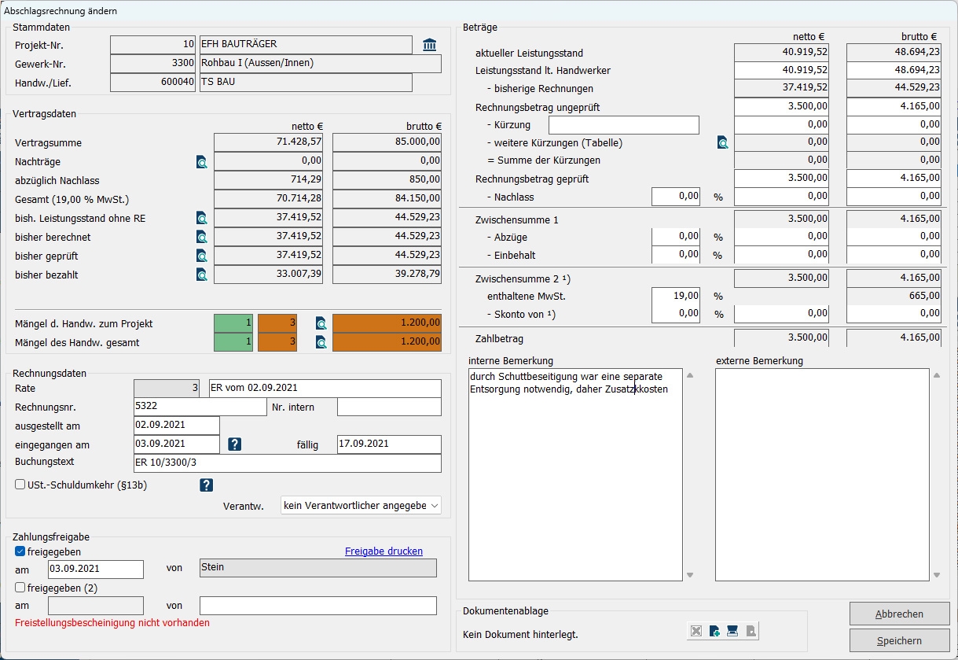958x660 pixels.
Task: Click the Rechnungsnr. input field
Action: [200, 407]
